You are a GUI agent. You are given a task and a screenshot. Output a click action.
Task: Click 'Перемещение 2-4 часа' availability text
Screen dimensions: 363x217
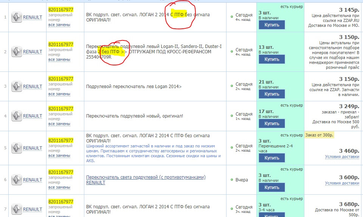point(276,148)
